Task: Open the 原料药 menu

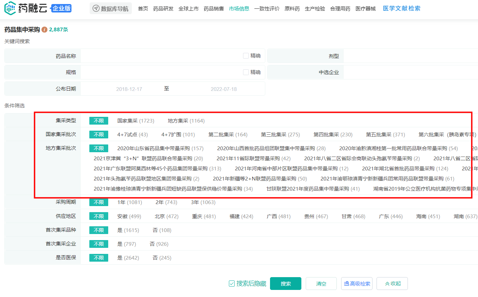Action: [292, 8]
